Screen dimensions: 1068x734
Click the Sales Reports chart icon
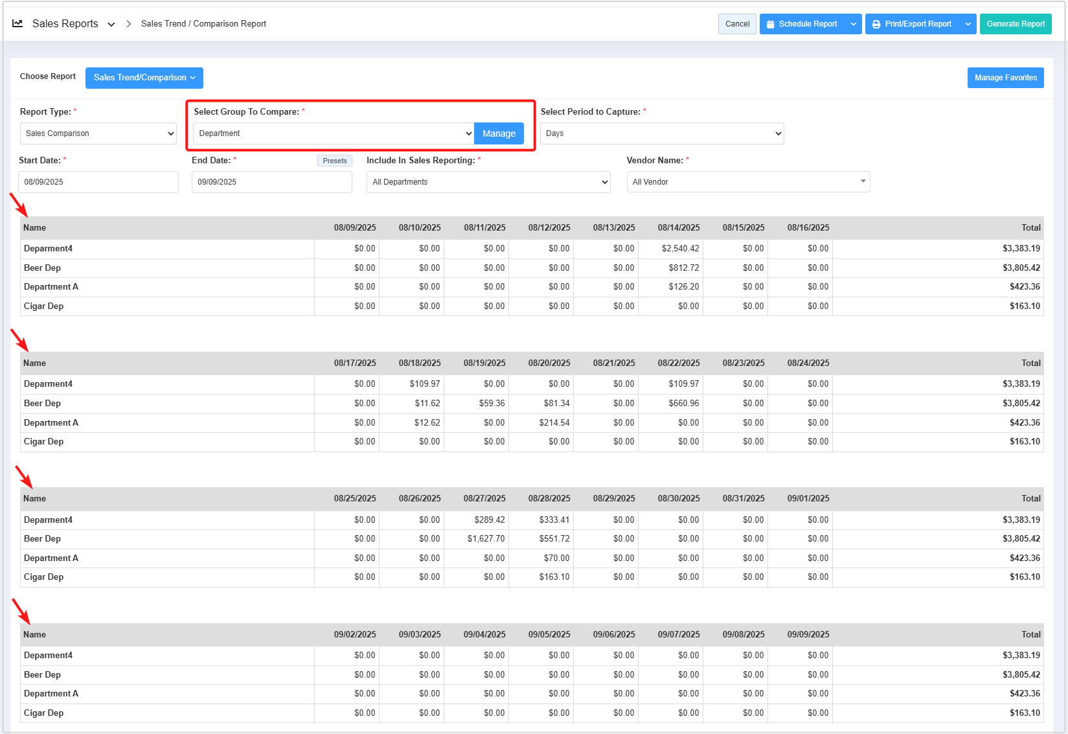[x=17, y=24]
